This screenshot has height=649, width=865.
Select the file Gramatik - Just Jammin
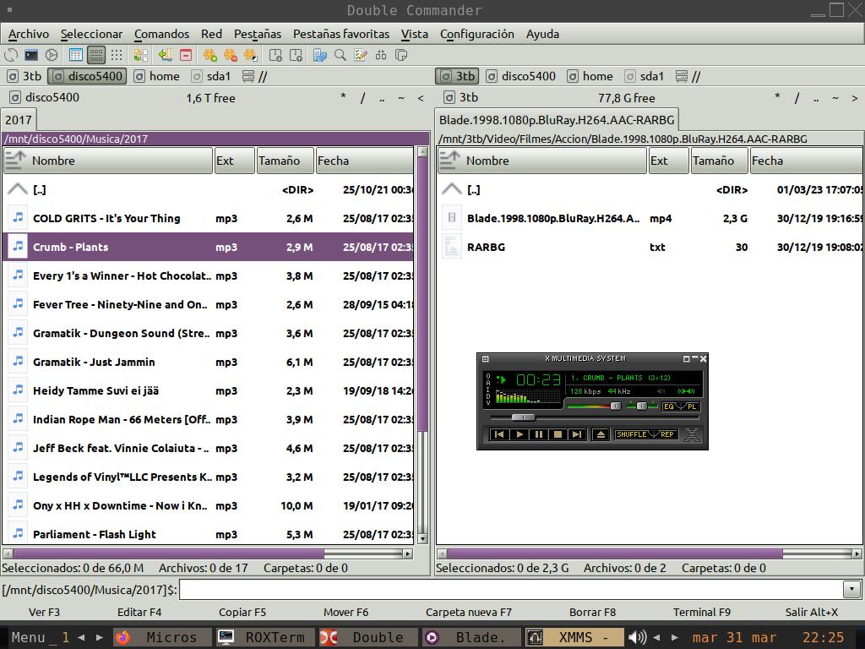tap(94, 362)
